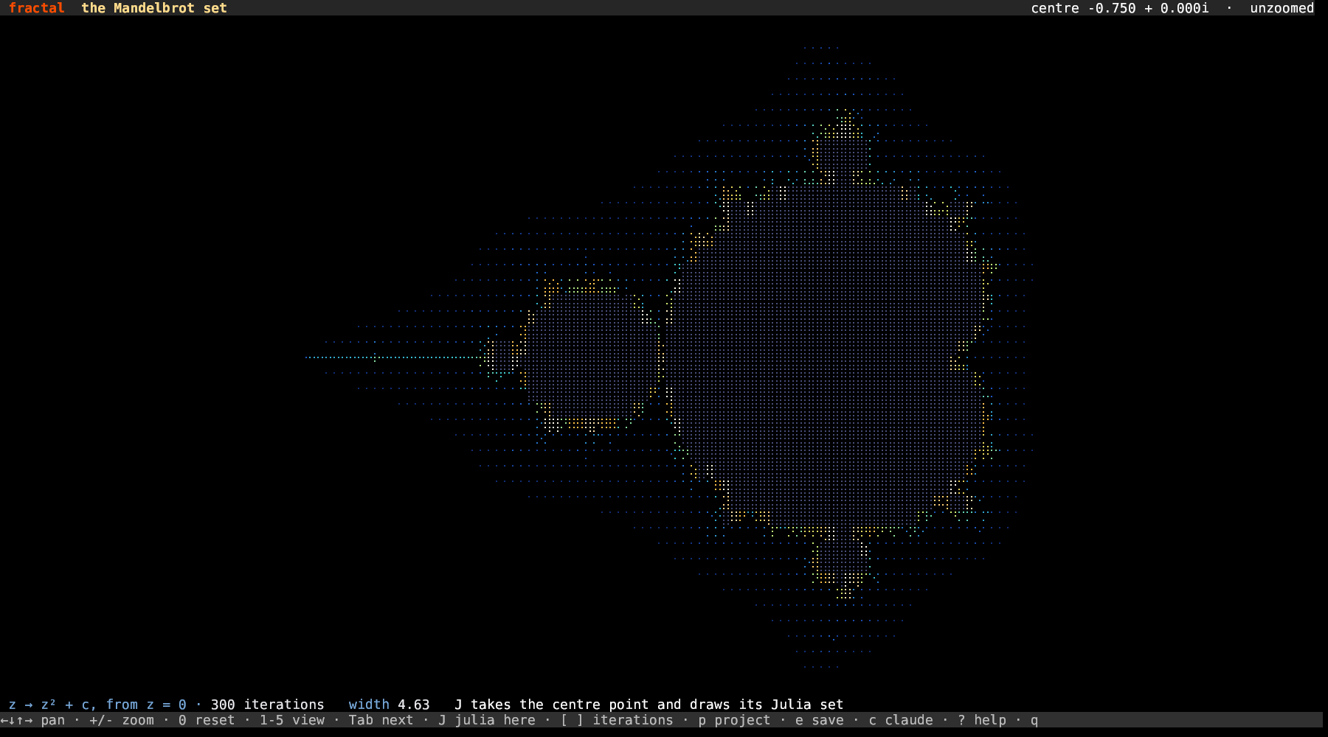Click the 'q' quit shortcut
1328x737 pixels.
coord(1034,720)
